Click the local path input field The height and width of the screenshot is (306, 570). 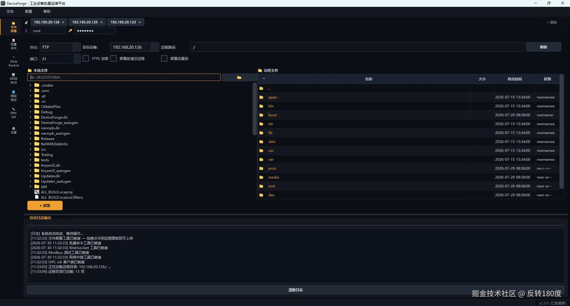tap(124, 77)
